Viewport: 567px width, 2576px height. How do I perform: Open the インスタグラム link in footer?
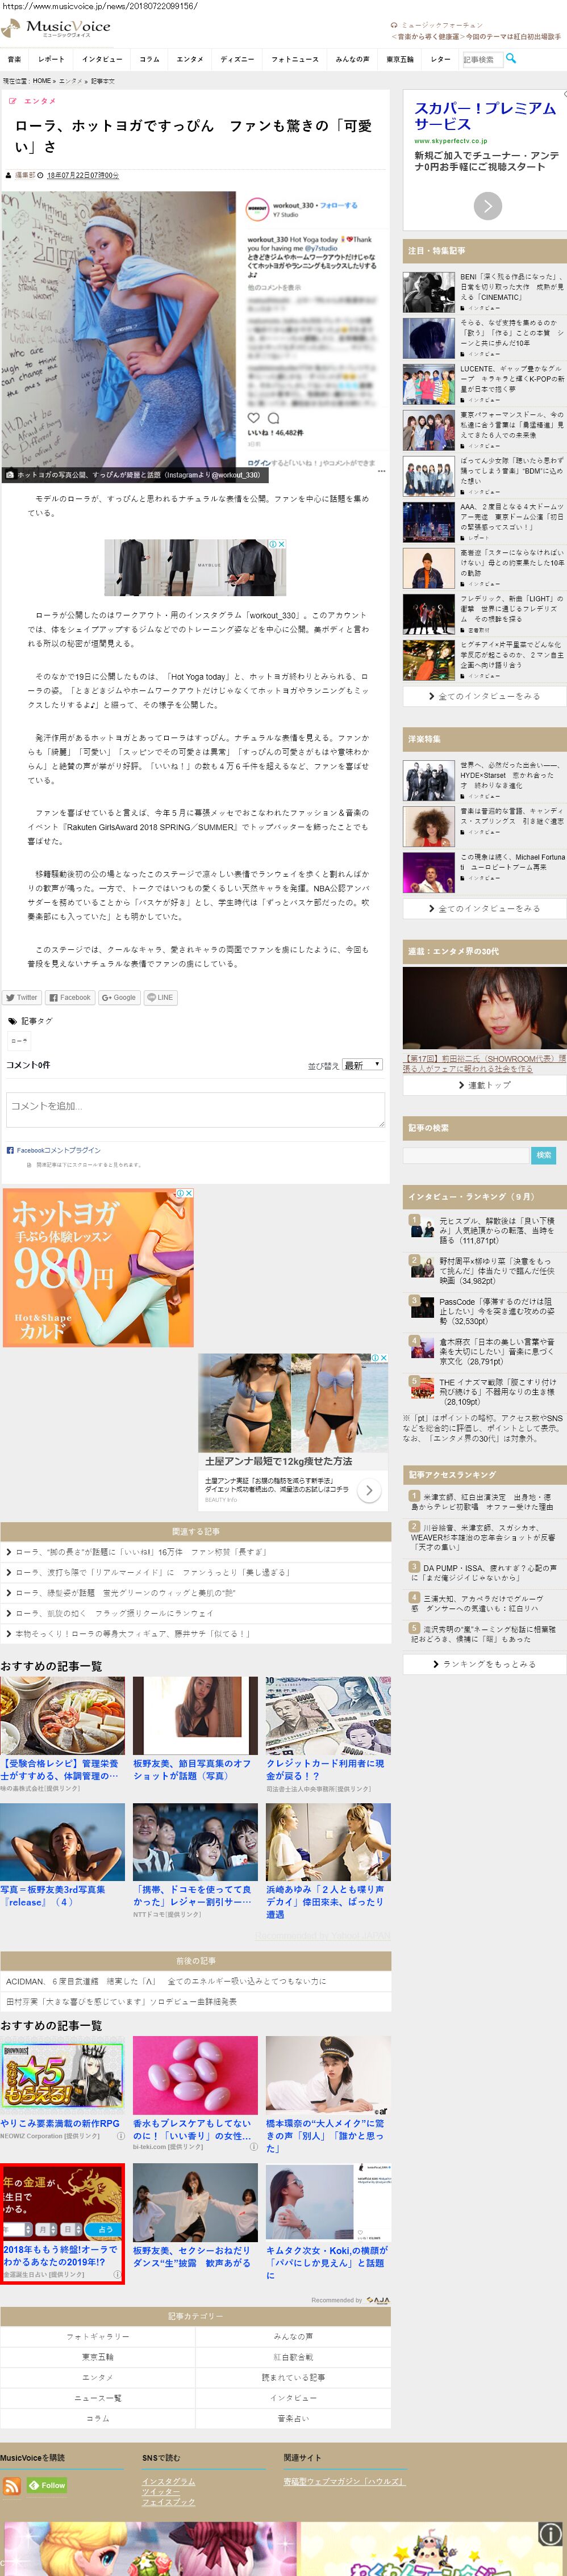[x=168, y=2480]
